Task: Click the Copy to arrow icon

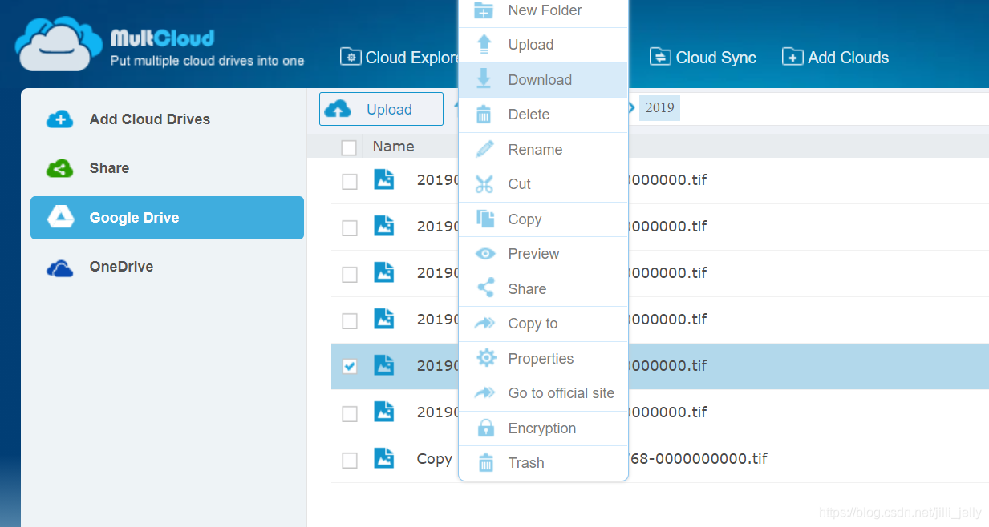Action: (484, 324)
